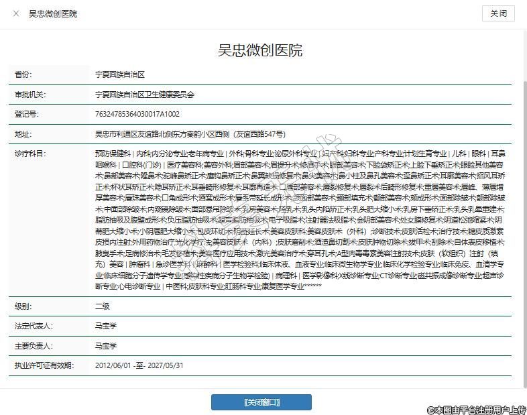
Task: Select the 诊疗科目 row label
Action: (x=30, y=154)
